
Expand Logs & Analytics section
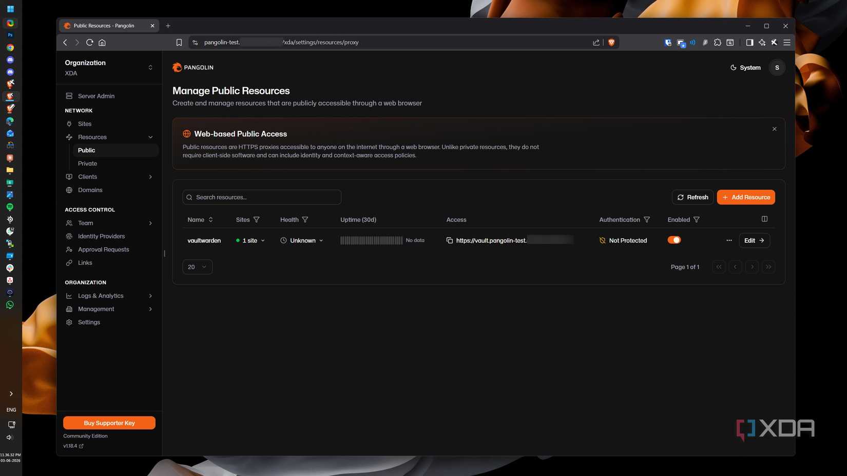coord(150,296)
